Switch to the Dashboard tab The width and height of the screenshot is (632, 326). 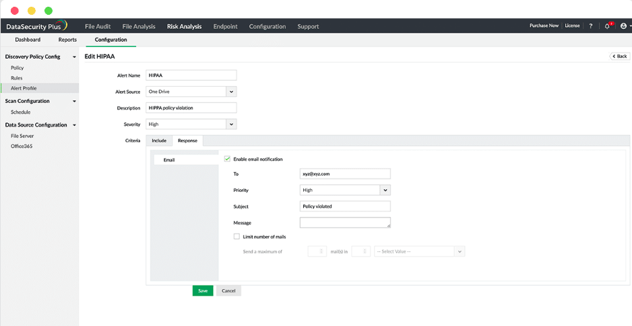pos(28,40)
